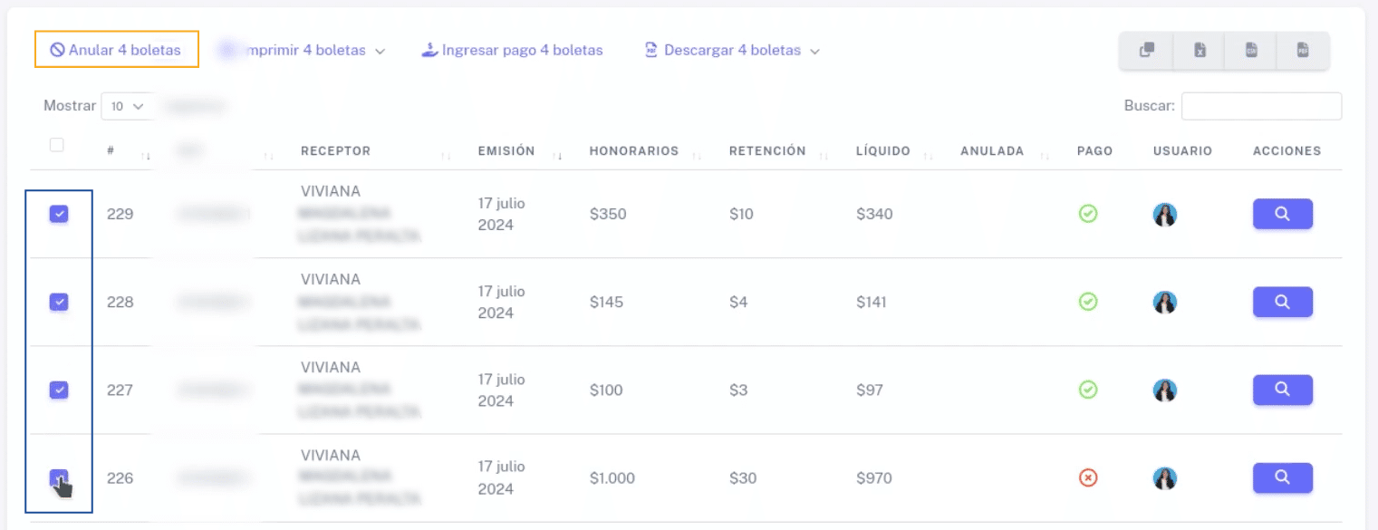Click the $340 líquido value
Image resolution: width=1378 pixels, height=530 pixels.
(874, 215)
